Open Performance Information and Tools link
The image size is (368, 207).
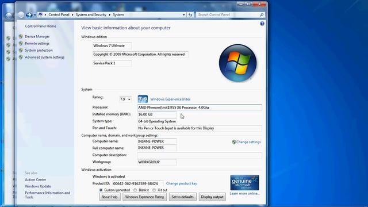pyautogui.click(x=47, y=195)
